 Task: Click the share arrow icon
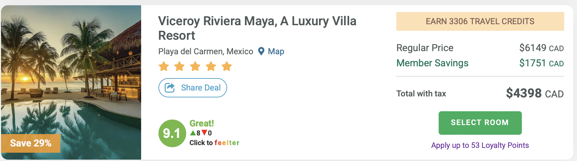point(170,88)
